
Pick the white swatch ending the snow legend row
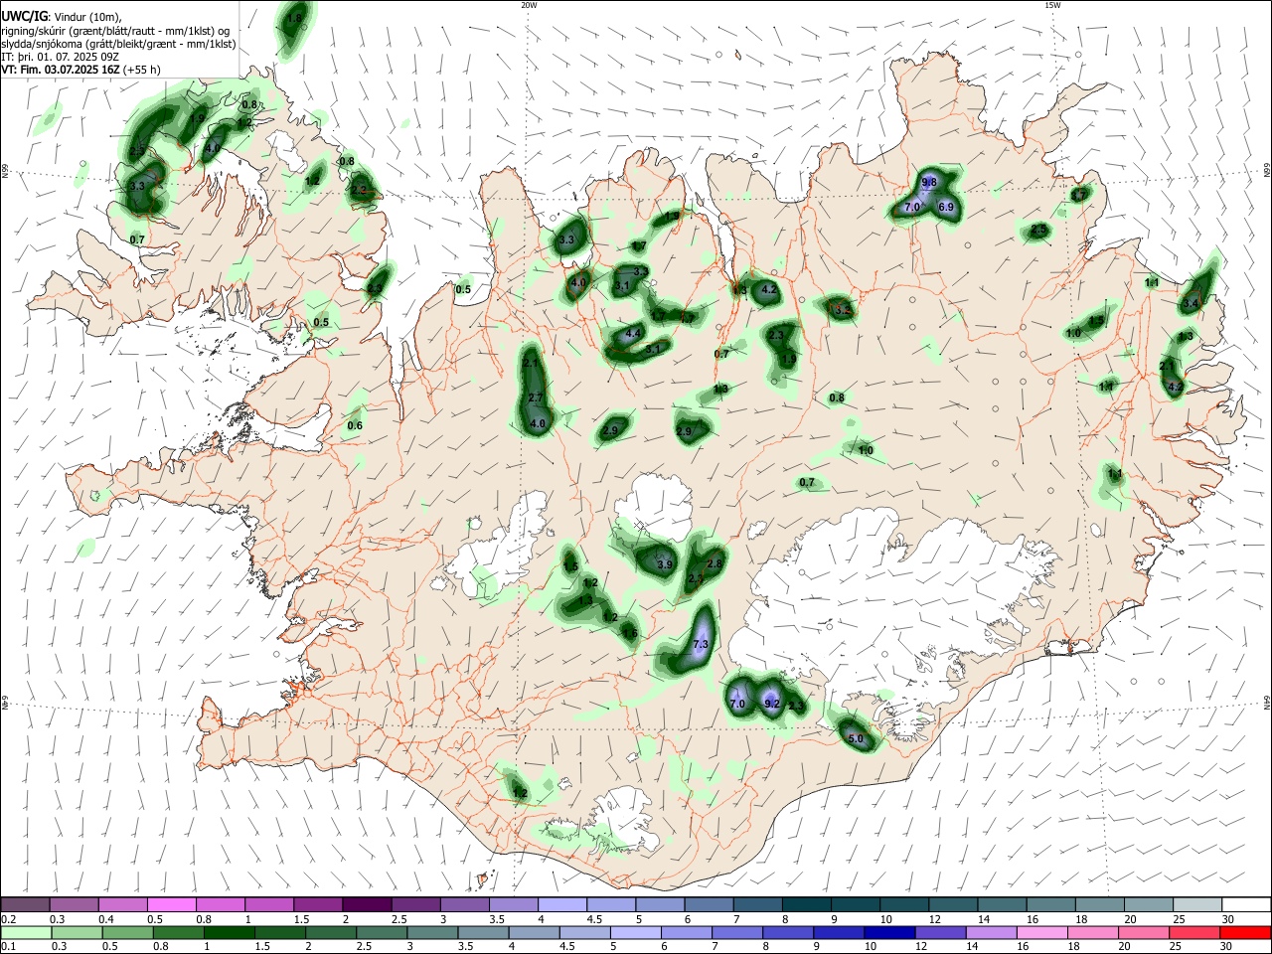pyautogui.click(x=1246, y=905)
